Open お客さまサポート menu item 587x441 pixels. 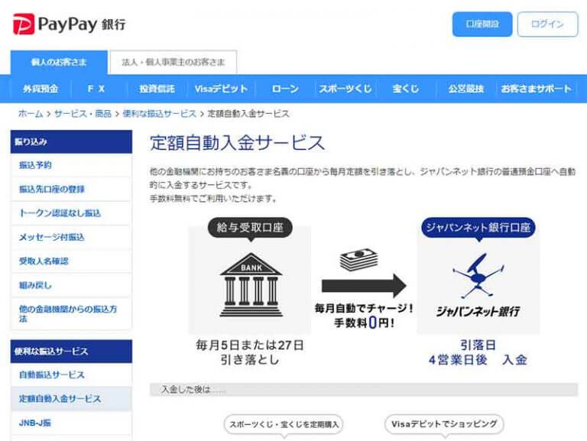pyautogui.click(x=537, y=89)
